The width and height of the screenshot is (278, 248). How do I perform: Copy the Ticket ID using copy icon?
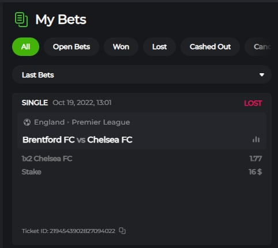pyautogui.click(x=122, y=231)
